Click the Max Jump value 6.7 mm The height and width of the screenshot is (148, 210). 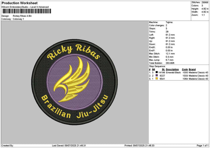[x=169, y=60]
